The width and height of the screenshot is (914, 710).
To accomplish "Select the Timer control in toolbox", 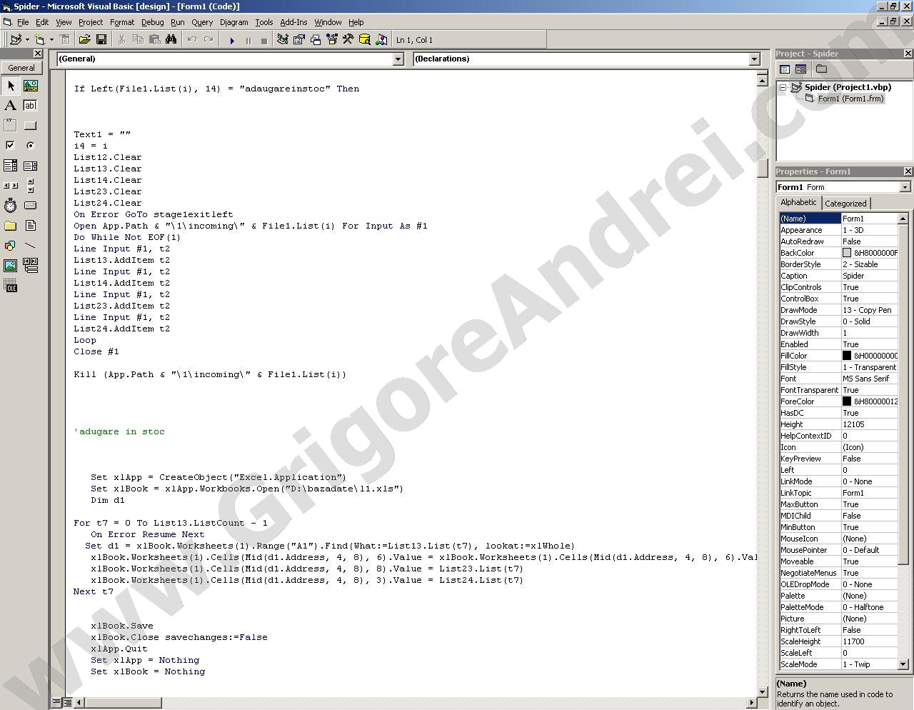I will [x=10, y=206].
